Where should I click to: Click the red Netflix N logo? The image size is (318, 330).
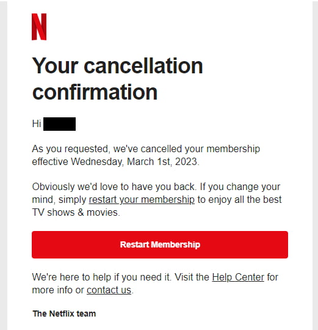39,27
